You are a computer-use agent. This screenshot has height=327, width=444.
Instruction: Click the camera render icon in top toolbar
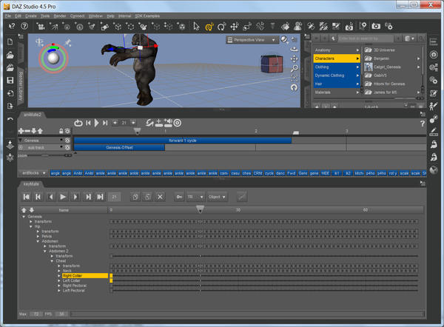tap(376, 26)
